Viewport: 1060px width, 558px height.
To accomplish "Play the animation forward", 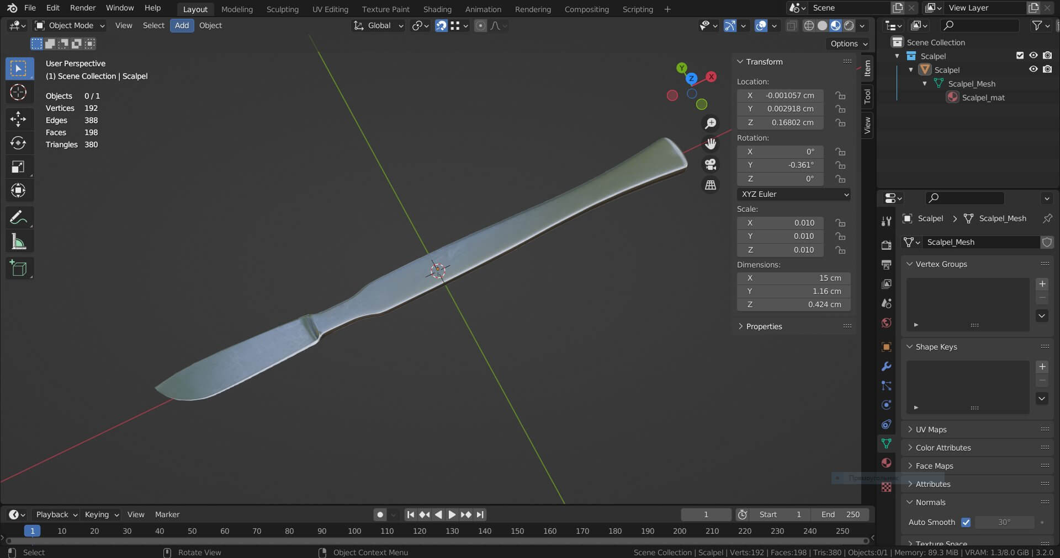I will 452,514.
